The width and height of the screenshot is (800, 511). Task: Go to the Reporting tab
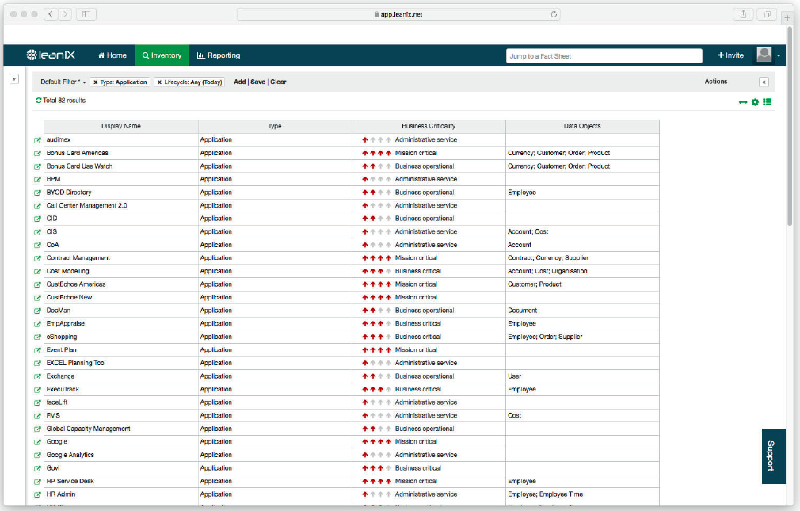tap(219, 55)
